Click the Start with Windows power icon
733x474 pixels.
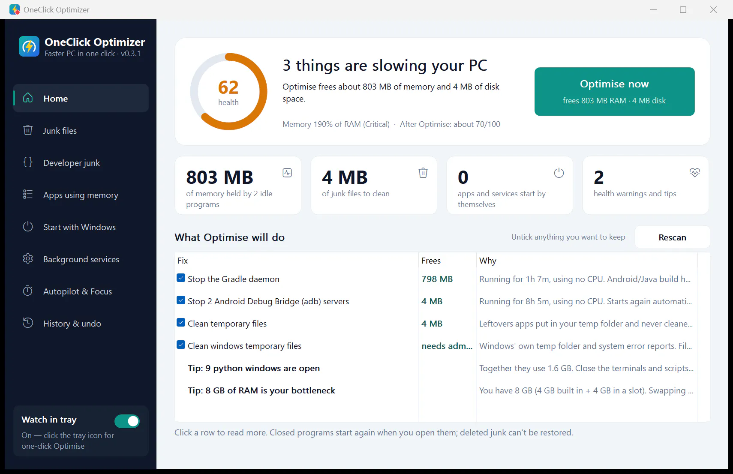[28, 227]
